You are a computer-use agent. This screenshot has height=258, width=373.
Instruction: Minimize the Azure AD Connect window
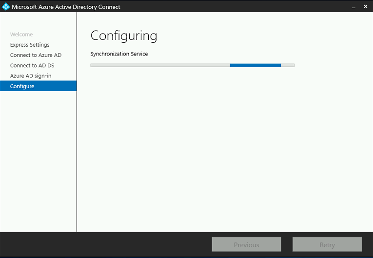353,7
